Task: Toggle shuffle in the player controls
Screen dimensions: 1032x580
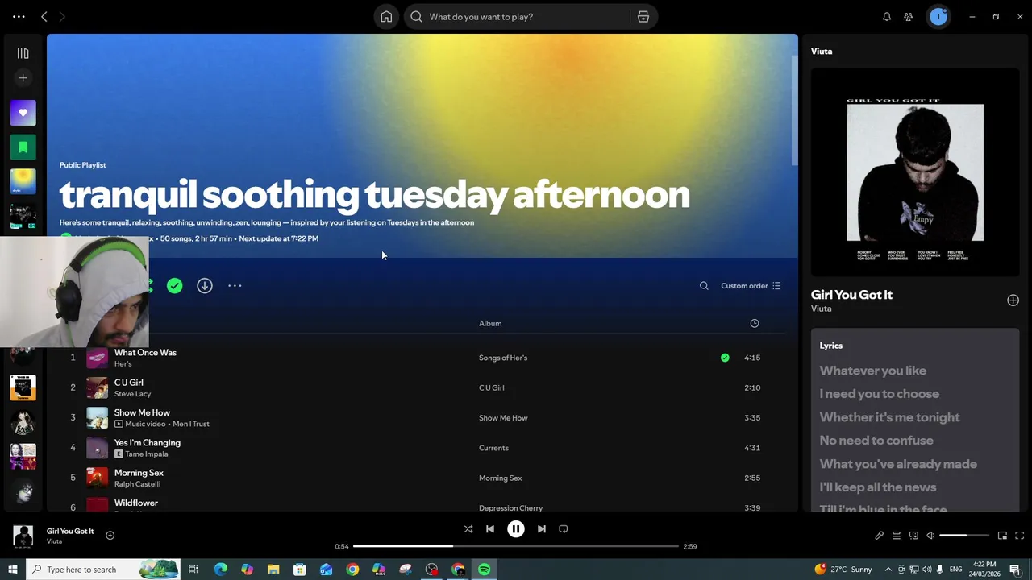Action: tap(468, 529)
